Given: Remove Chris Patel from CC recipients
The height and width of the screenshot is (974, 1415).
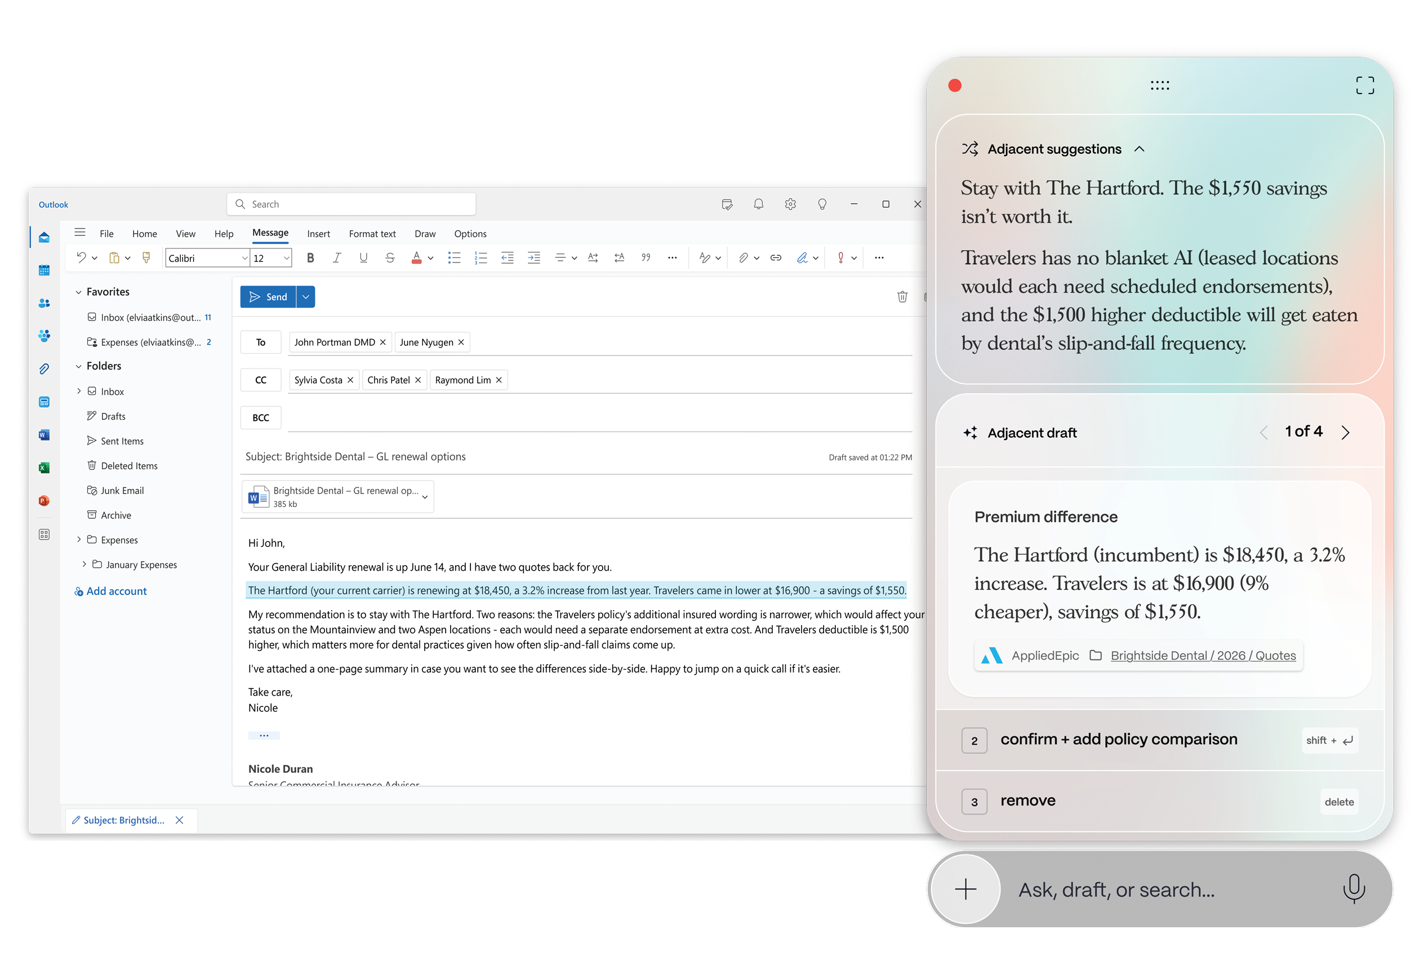Looking at the screenshot, I should pos(417,380).
